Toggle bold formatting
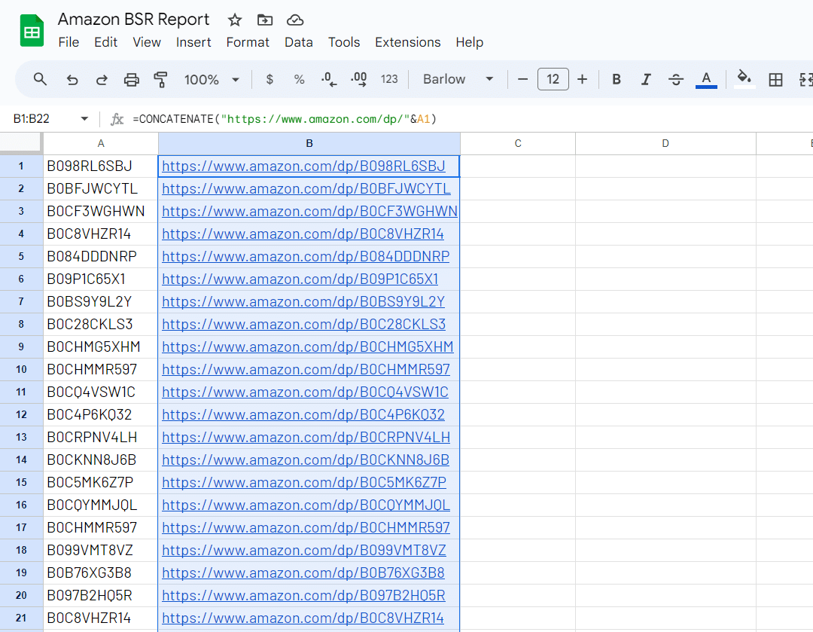 coord(617,79)
